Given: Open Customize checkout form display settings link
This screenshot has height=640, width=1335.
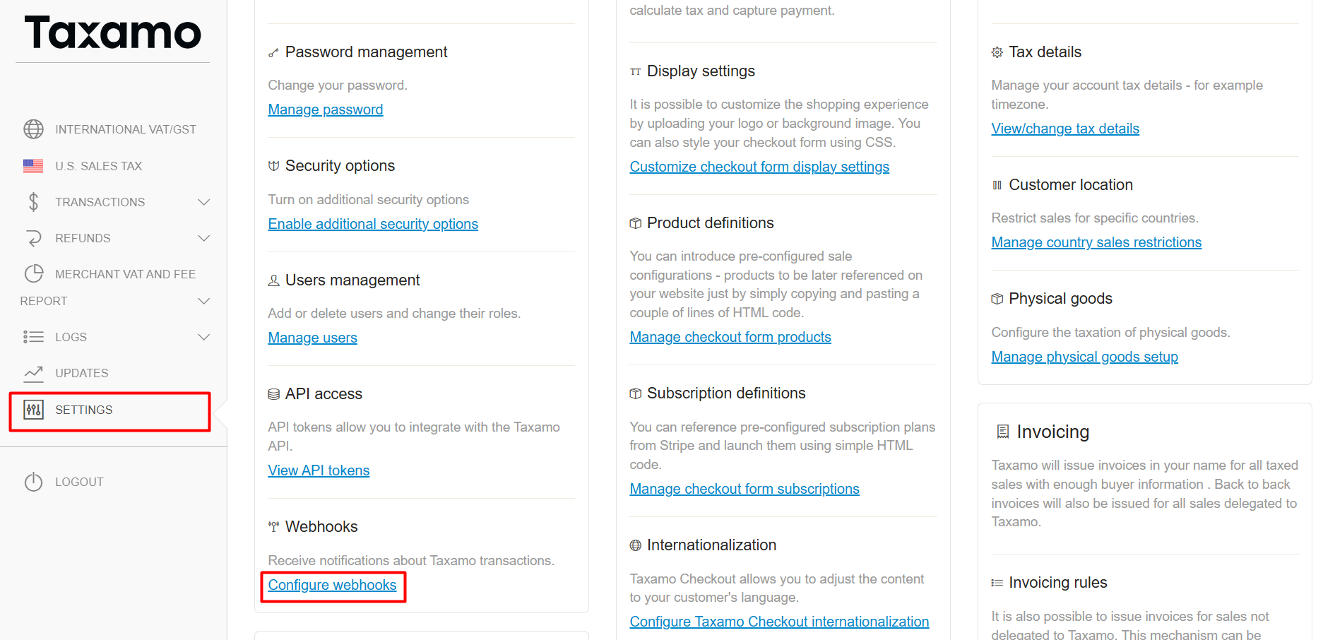Looking at the screenshot, I should [x=759, y=167].
